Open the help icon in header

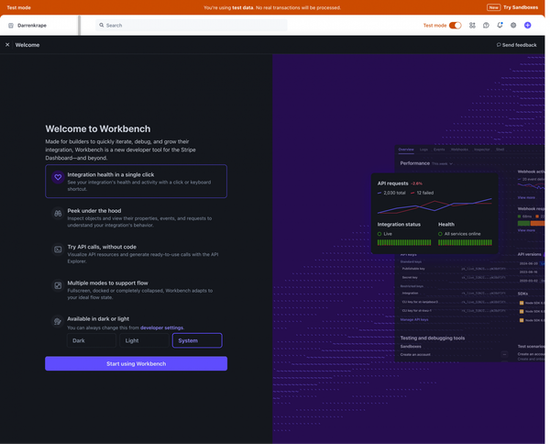pyautogui.click(x=486, y=26)
